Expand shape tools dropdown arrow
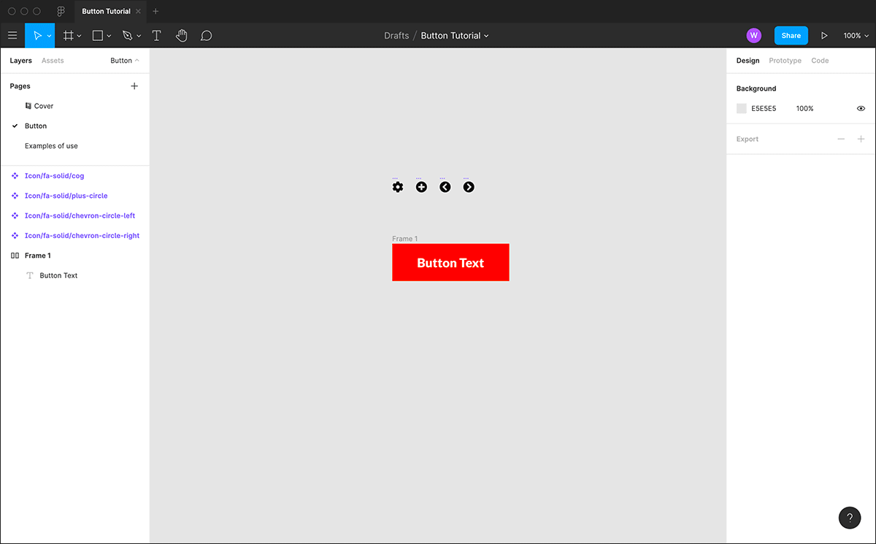Viewport: 876px width, 544px height. pyautogui.click(x=109, y=36)
